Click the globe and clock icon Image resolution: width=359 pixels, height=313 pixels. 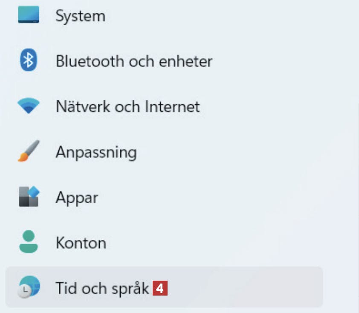tap(29, 287)
